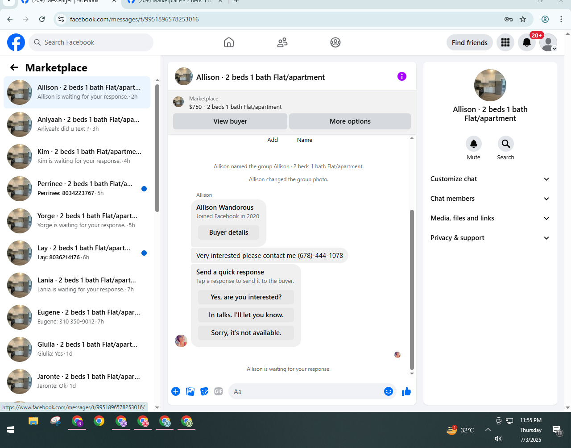Screen dimensions: 571x448
Task: Open the taskbar volume icon
Action: [498, 439]
